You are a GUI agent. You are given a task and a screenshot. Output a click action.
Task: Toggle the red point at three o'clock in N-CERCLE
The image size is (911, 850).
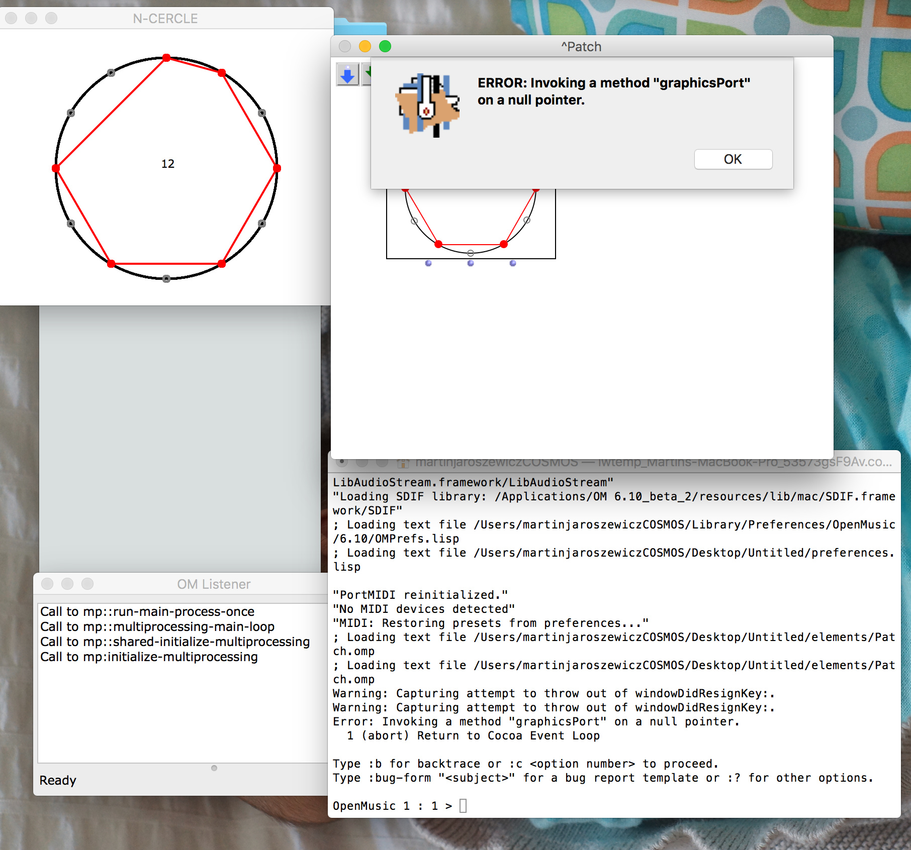point(277,168)
